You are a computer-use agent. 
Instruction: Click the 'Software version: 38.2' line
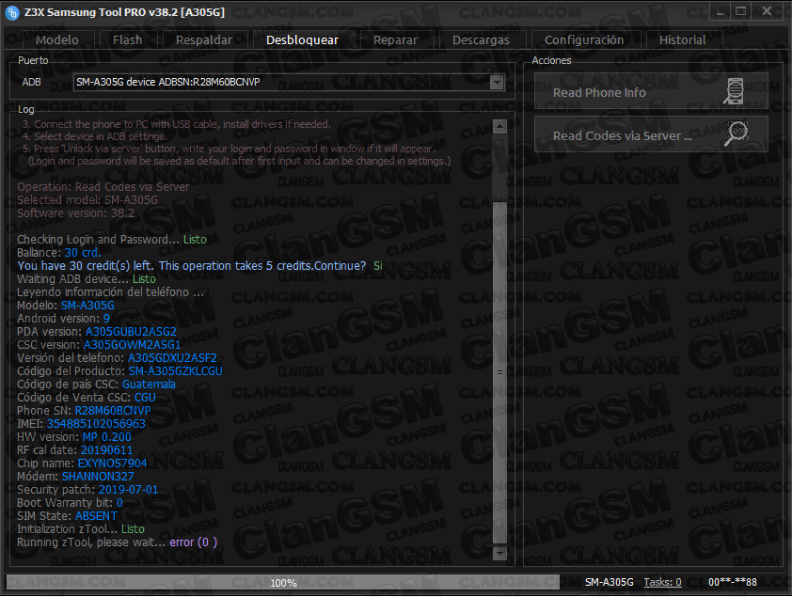(76, 213)
